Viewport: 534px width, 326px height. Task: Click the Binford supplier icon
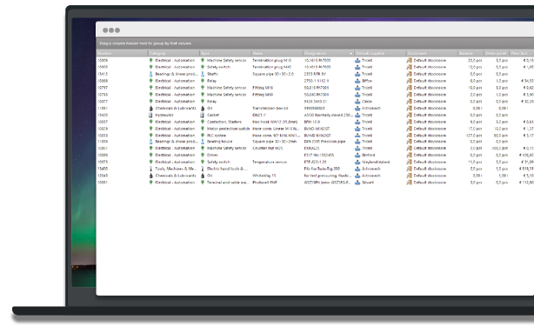pos(357,155)
